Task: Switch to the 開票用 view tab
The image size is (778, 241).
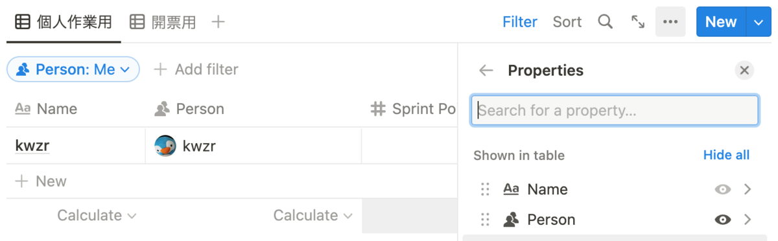Action: 163,22
